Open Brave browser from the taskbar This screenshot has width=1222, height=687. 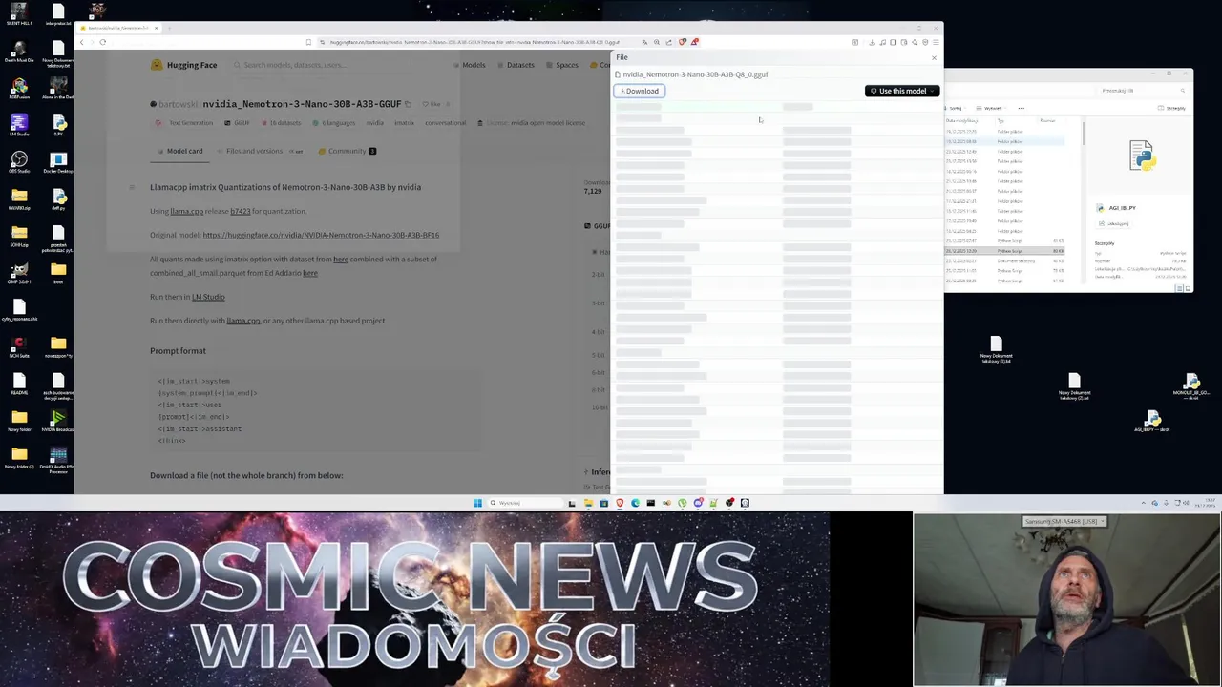(x=620, y=503)
